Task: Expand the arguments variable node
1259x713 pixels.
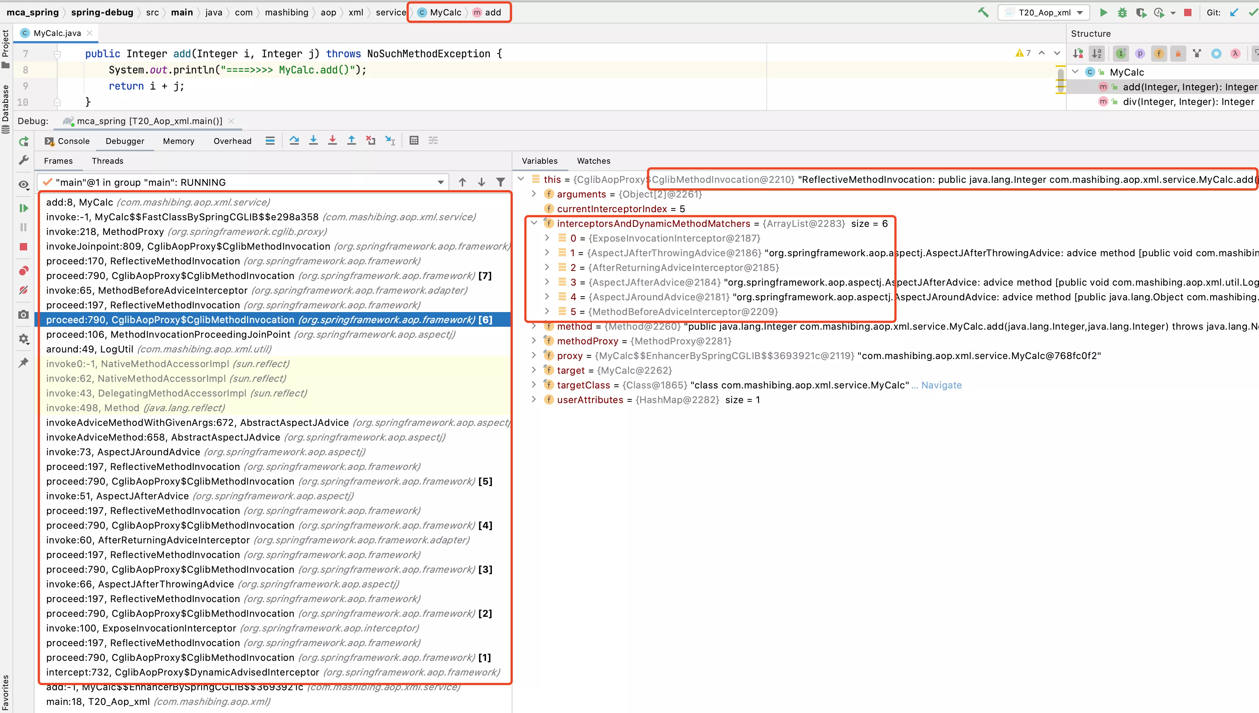Action: pos(534,194)
